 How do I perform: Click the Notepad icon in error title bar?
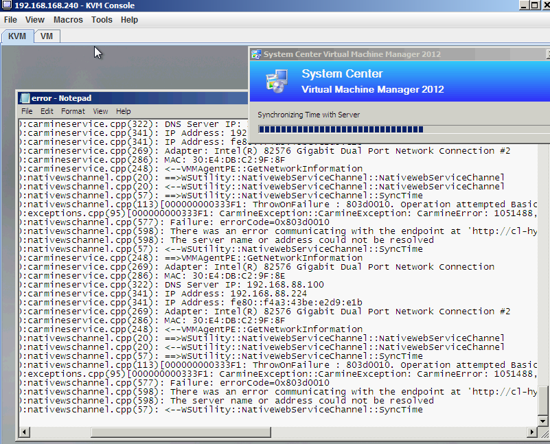point(25,98)
